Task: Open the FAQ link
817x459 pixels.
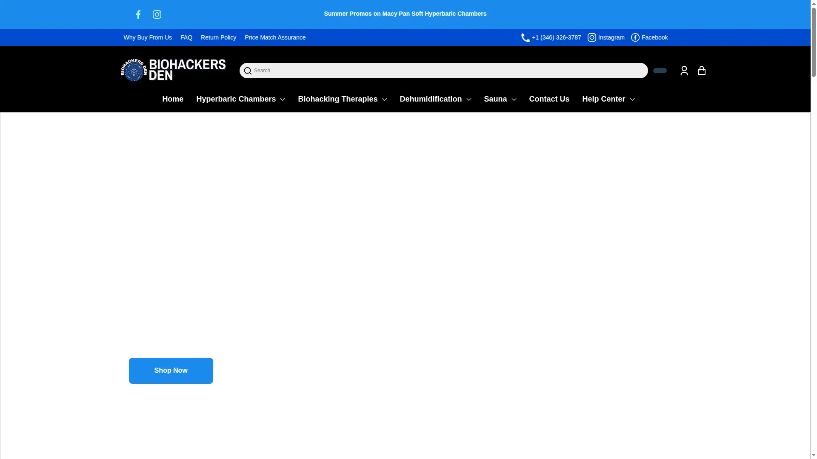Action: [x=186, y=37]
